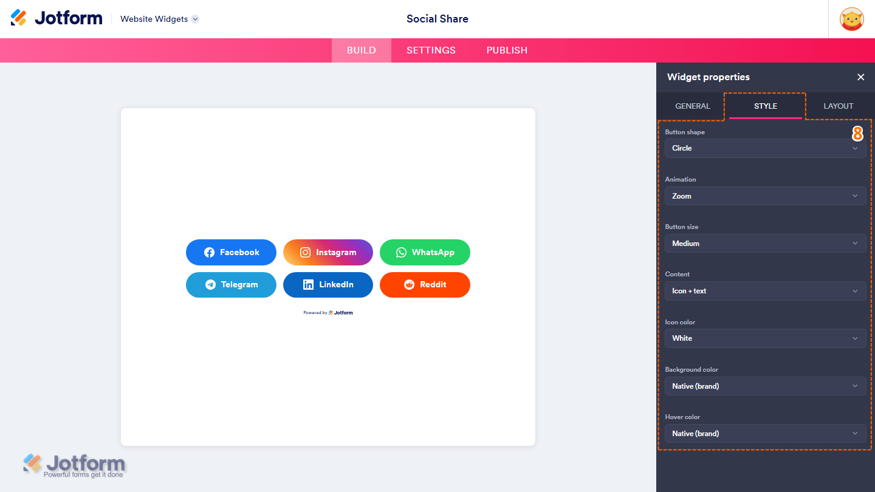Click the LinkedIn logo icon
875x492 pixels.
point(308,285)
